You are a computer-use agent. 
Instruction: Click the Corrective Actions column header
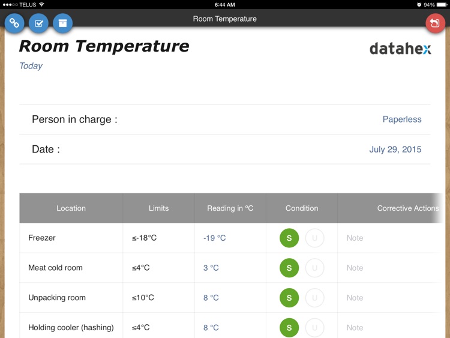tap(391, 208)
